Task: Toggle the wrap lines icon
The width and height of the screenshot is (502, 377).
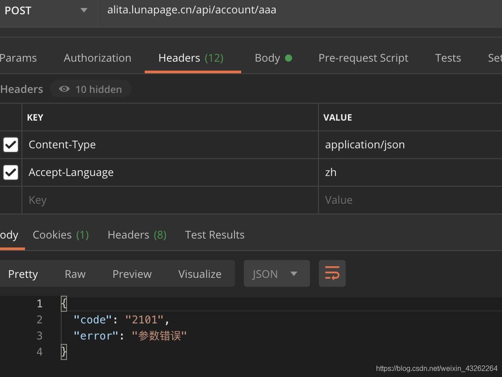Action: [x=332, y=273]
